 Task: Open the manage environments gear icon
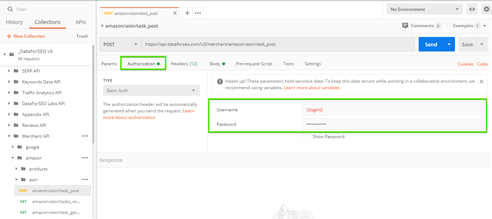coord(487,9)
